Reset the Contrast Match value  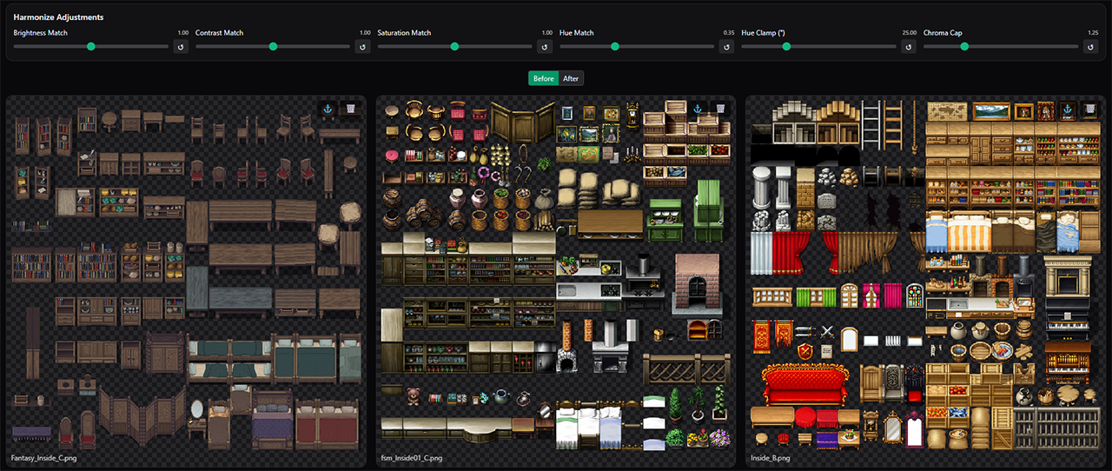363,46
